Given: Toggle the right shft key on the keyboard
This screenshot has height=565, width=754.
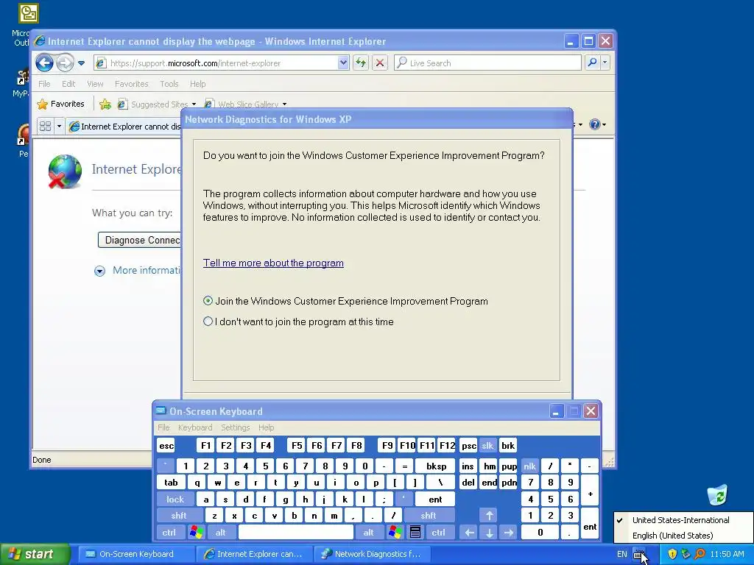Looking at the screenshot, I should 429,516.
